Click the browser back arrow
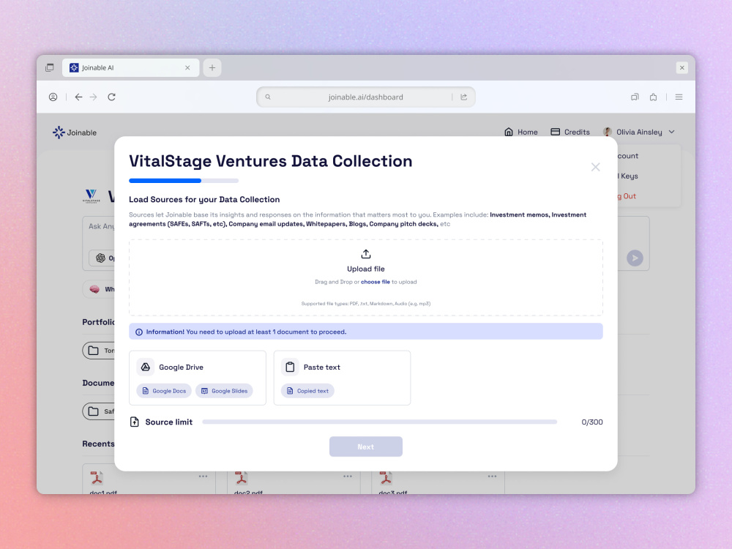This screenshot has width=732, height=549. 78,97
